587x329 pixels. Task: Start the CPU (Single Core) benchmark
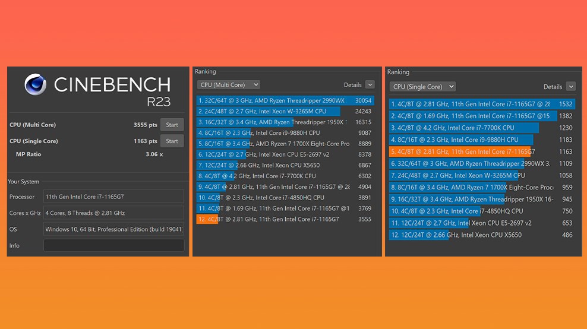[172, 141]
